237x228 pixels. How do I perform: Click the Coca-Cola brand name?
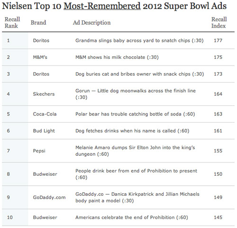[45, 114]
